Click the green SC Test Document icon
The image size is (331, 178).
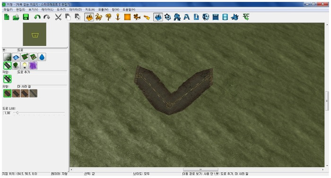[246, 17]
